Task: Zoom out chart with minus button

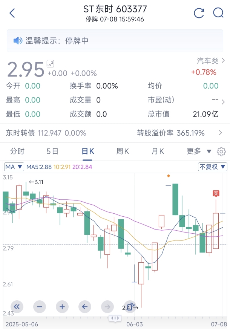Action: click(x=40, y=307)
